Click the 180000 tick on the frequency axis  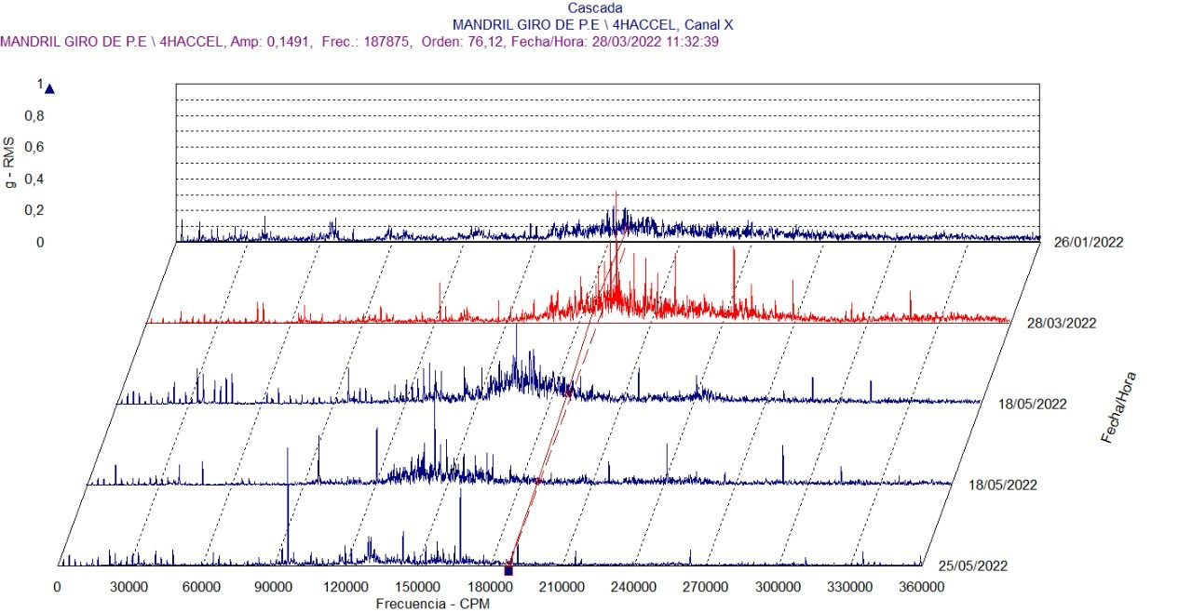pos(490,587)
